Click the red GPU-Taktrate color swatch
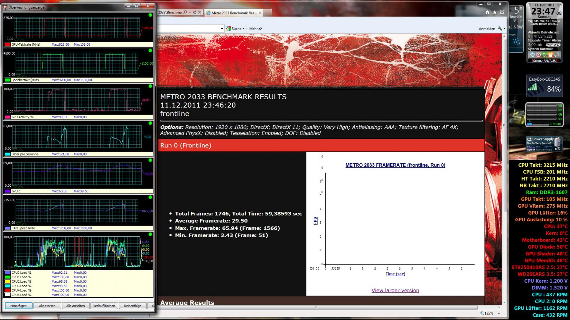This screenshot has height=320, width=570. pos(7,45)
